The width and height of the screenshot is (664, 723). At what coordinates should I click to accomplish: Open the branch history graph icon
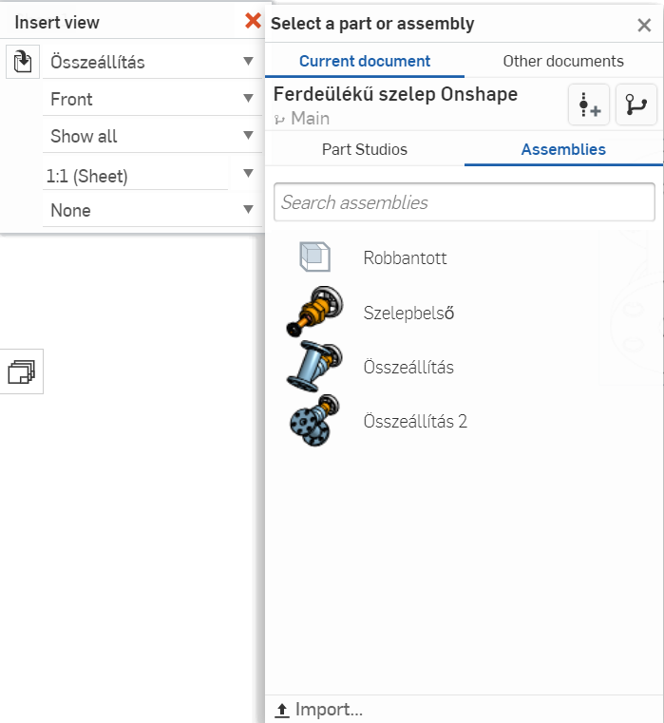click(x=636, y=105)
